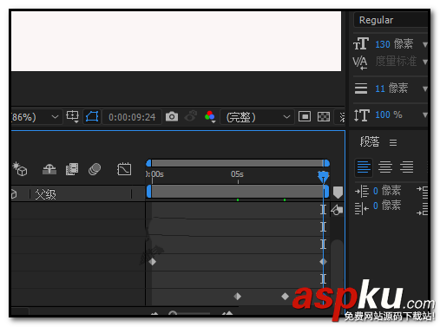Click the 05s mark on time ruler

point(237,174)
